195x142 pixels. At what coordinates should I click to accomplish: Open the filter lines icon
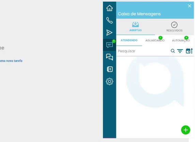tap(180, 51)
